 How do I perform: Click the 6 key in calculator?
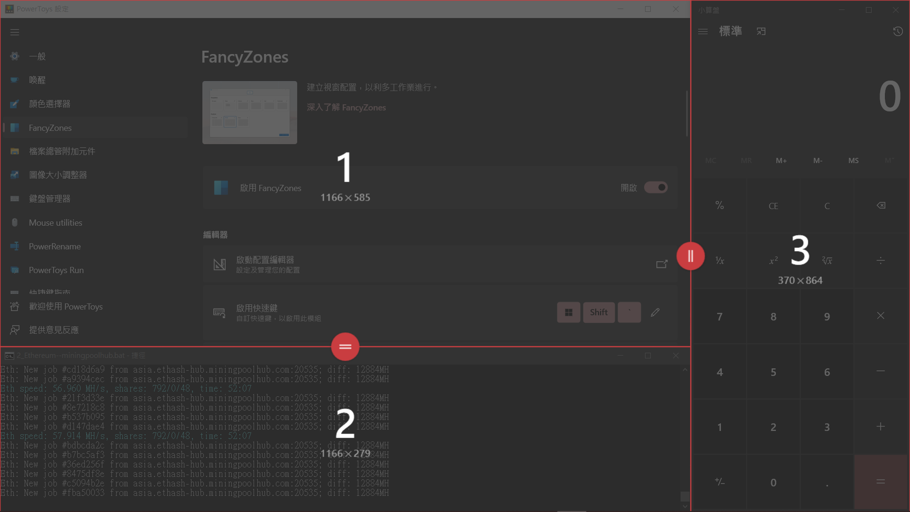[x=827, y=371]
